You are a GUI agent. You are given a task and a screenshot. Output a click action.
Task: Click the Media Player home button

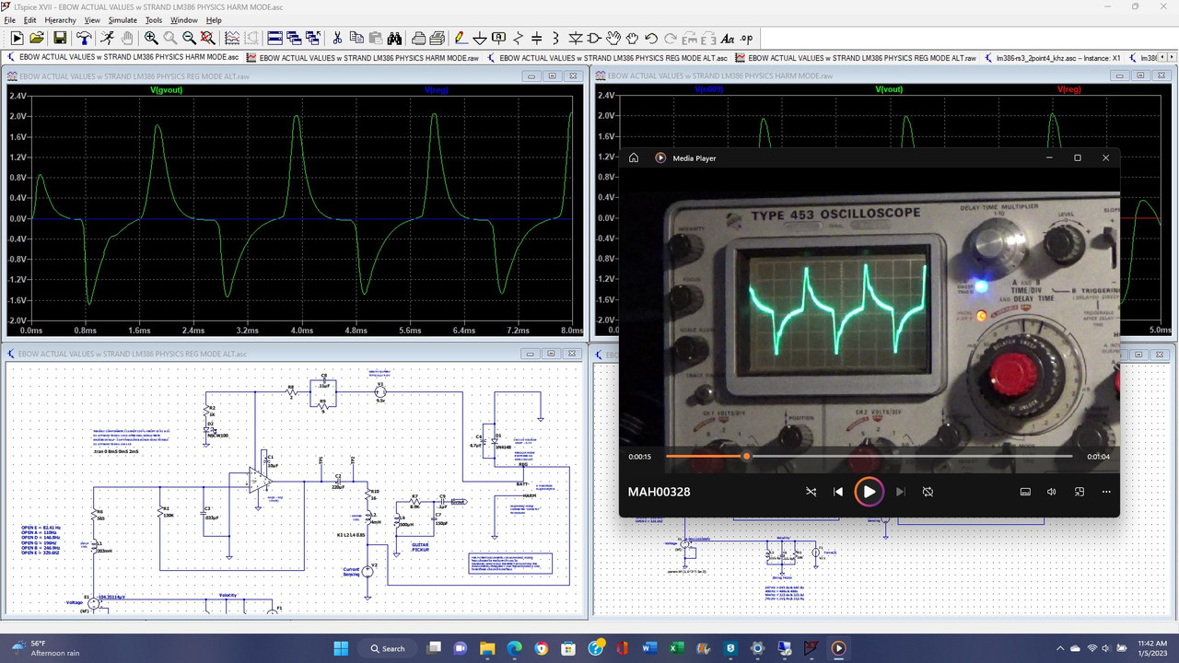634,158
